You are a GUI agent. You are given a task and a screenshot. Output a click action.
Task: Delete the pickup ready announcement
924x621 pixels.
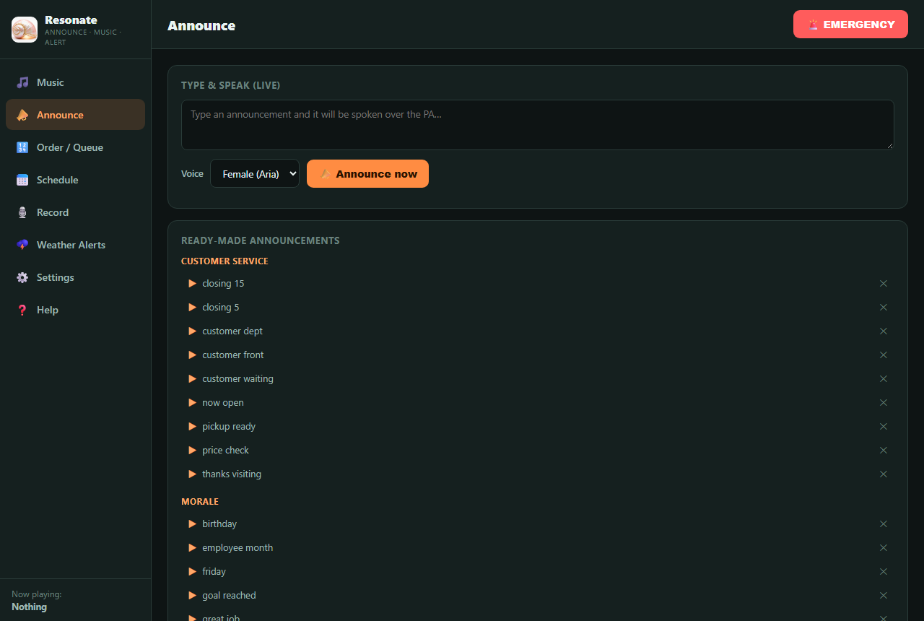coord(883,426)
